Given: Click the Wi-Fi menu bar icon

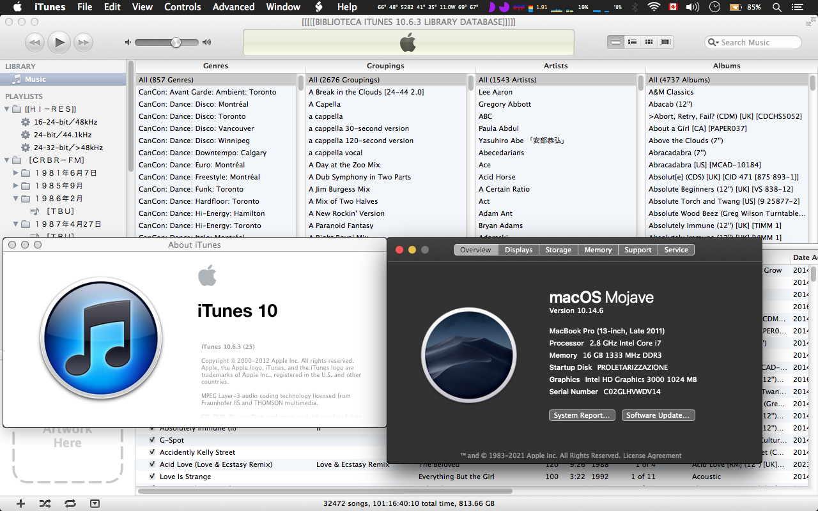Looking at the screenshot, I should pyautogui.click(x=653, y=7).
